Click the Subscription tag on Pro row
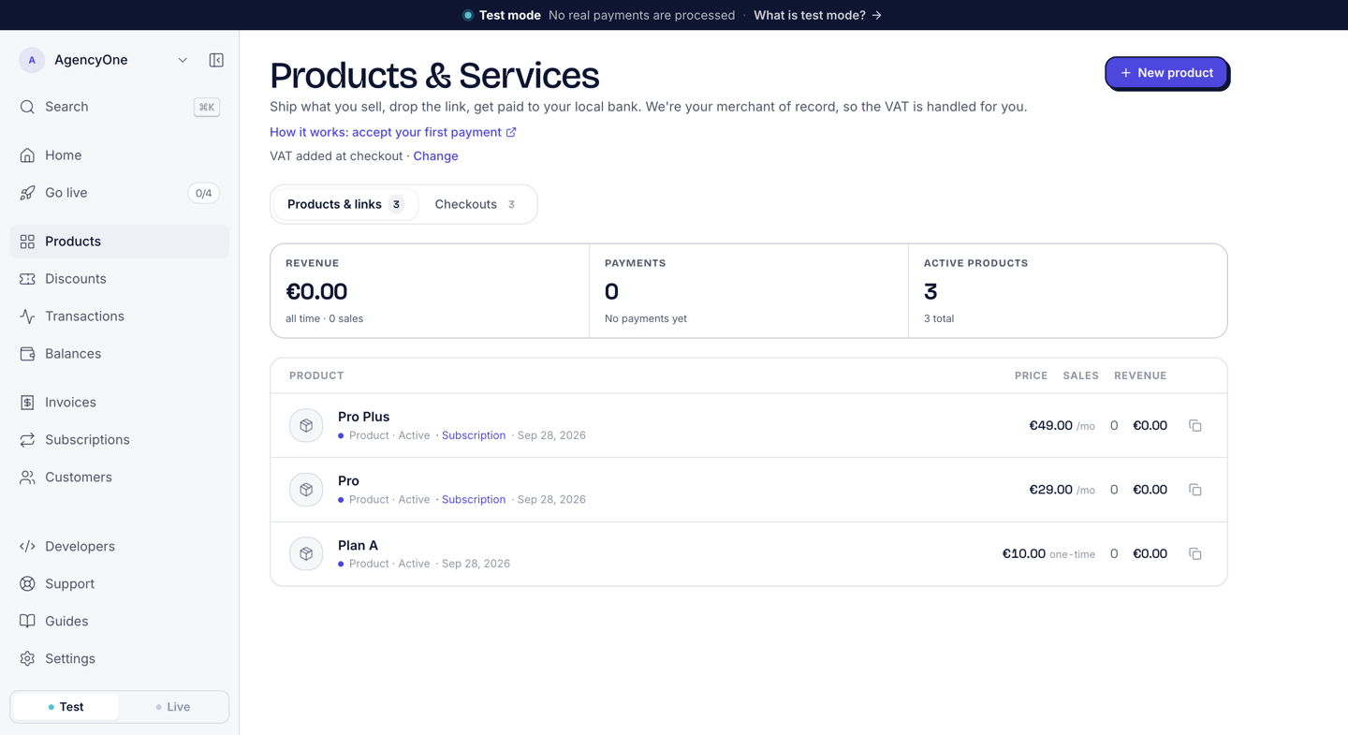1348x735 pixels. pyautogui.click(x=474, y=500)
